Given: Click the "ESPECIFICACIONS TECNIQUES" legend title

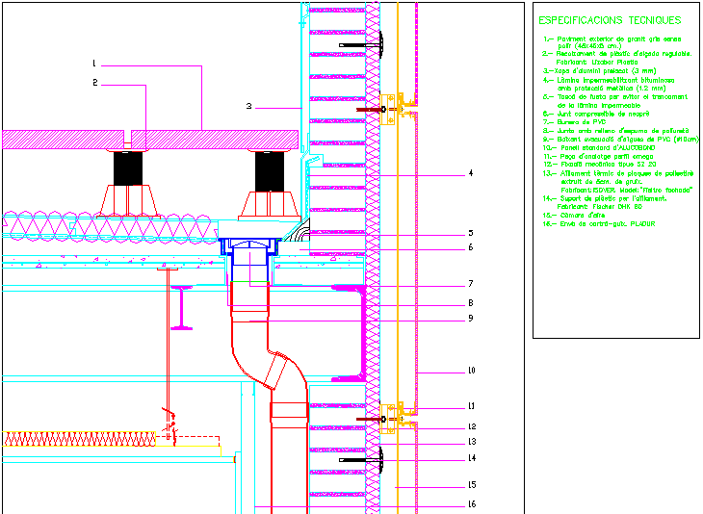Looking at the screenshot, I should pos(609,20).
